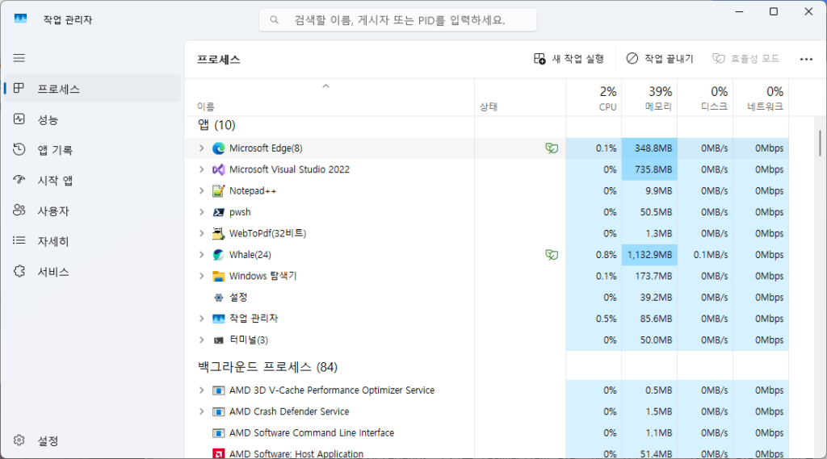Screen dimensions: 827x459
Task: Expand the 작업 관리자 process row
Action: pyautogui.click(x=201, y=319)
